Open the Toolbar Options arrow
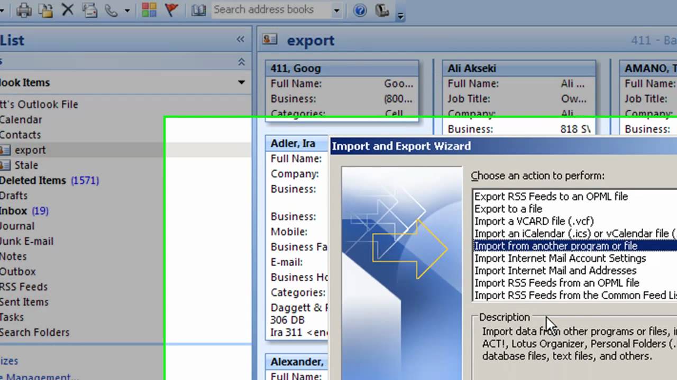 click(x=400, y=15)
